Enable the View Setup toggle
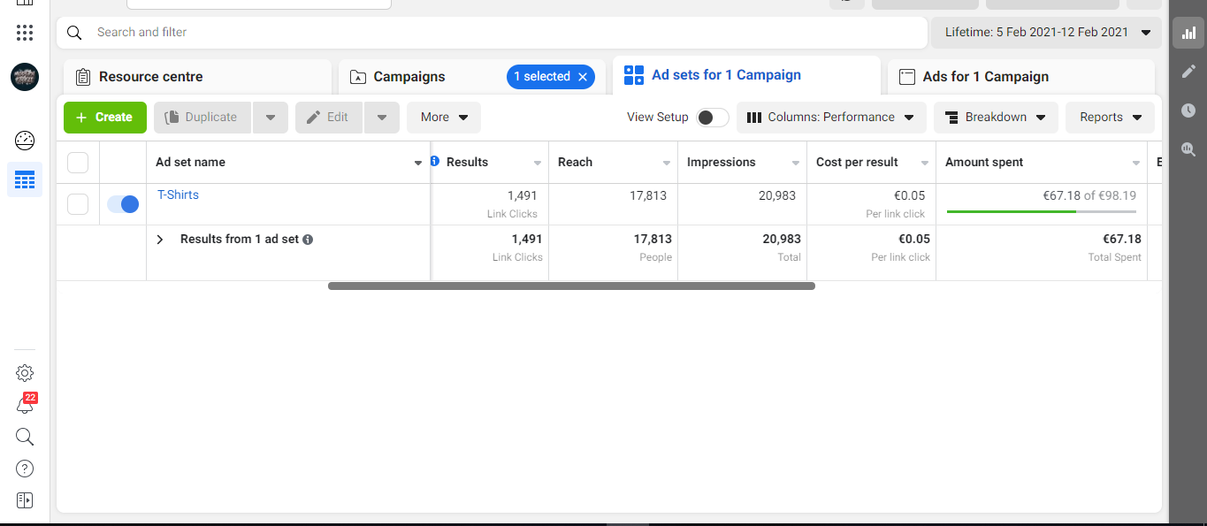The image size is (1207, 526). point(712,118)
